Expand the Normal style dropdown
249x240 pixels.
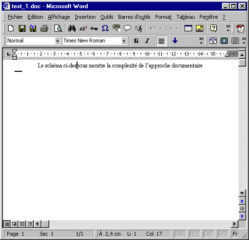tap(57, 41)
